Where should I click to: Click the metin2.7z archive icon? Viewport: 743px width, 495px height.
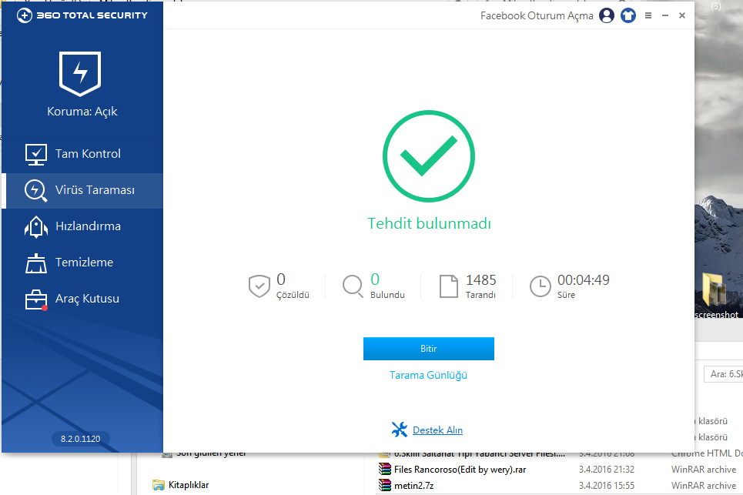point(385,486)
